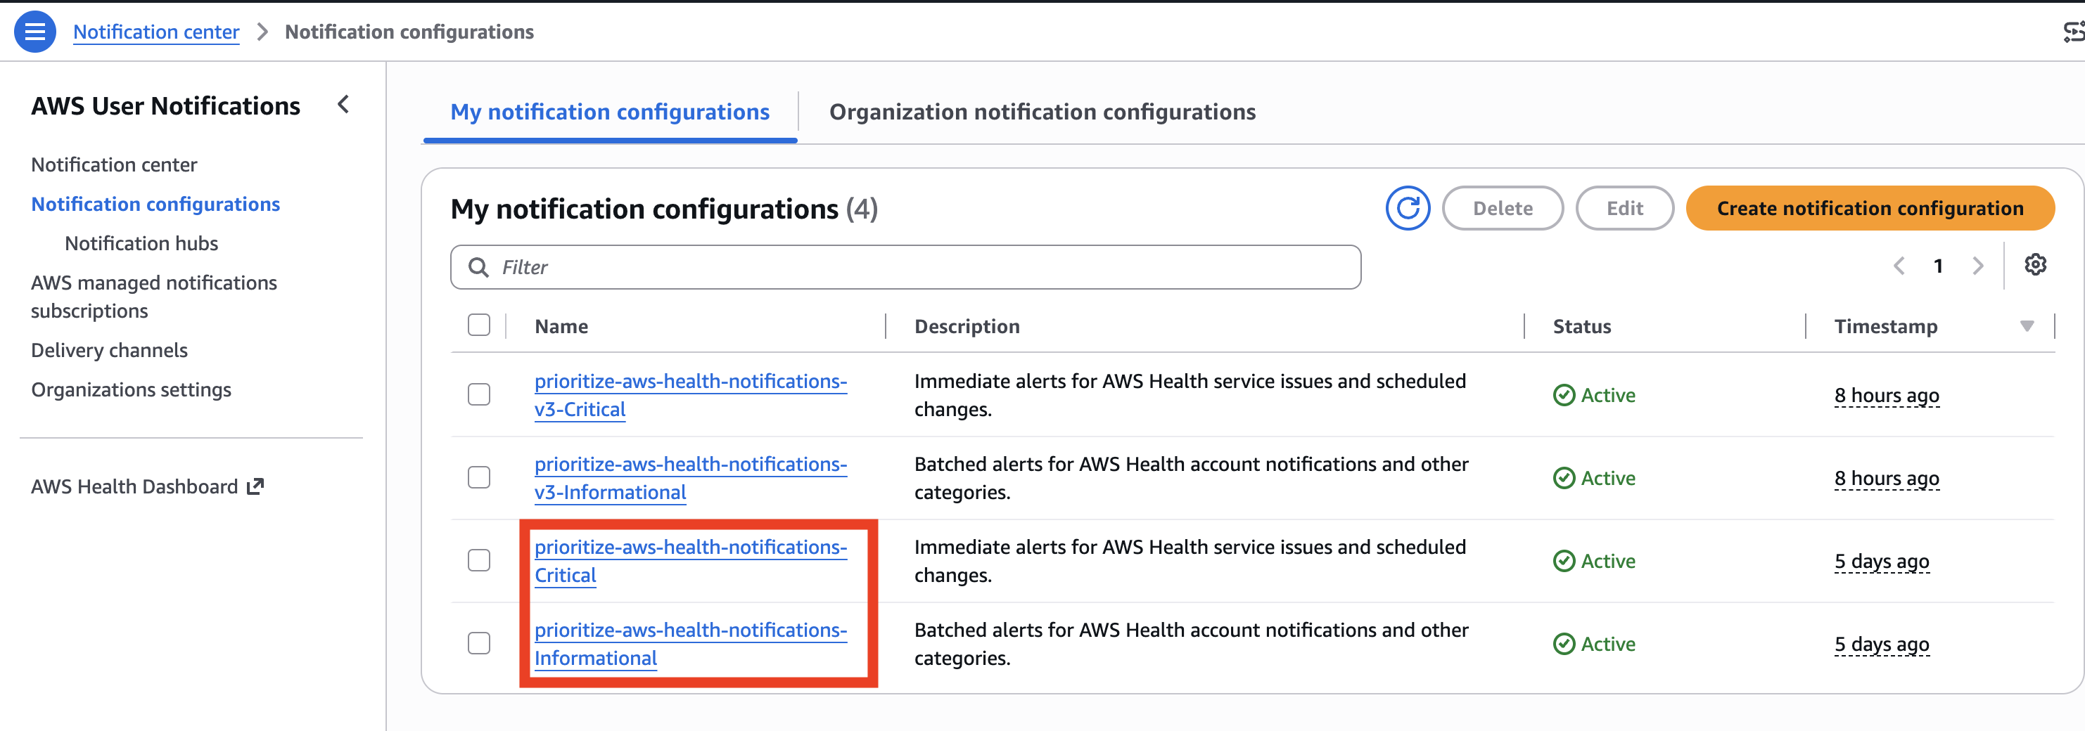The height and width of the screenshot is (731, 2085).
Task: Check the prioritize-aws-health-notifications-Informational row
Action: tap(479, 644)
